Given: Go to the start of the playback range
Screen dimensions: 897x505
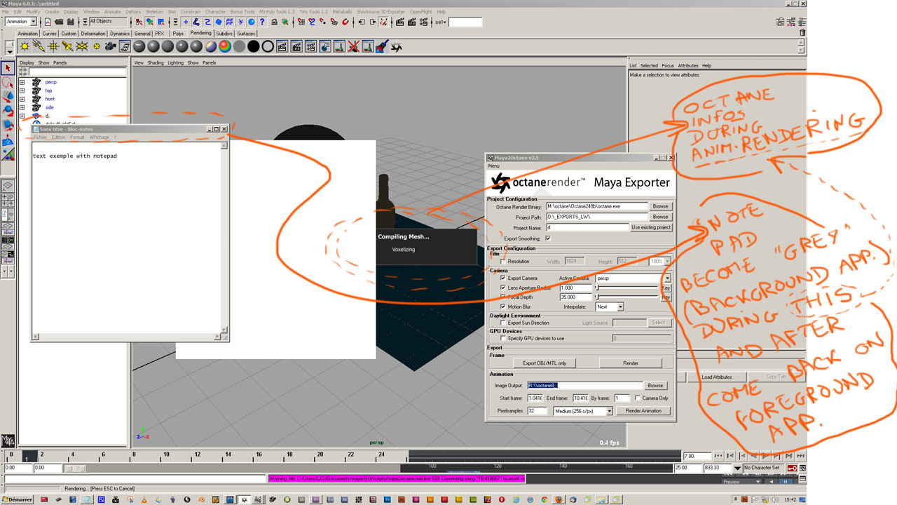Looking at the screenshot, I should pos(718,456).
